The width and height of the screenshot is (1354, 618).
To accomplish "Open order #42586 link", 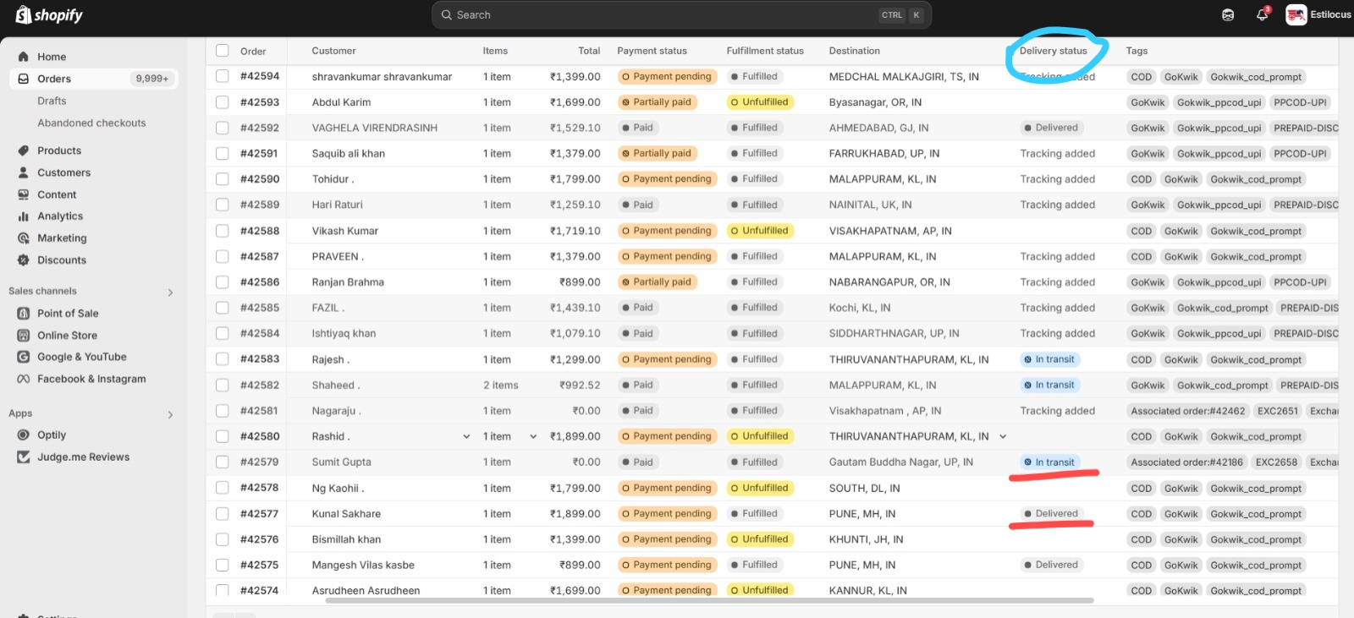I will 260,282.
